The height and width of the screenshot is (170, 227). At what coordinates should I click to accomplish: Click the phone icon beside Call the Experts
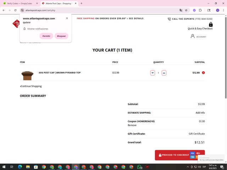coord(169,19)
